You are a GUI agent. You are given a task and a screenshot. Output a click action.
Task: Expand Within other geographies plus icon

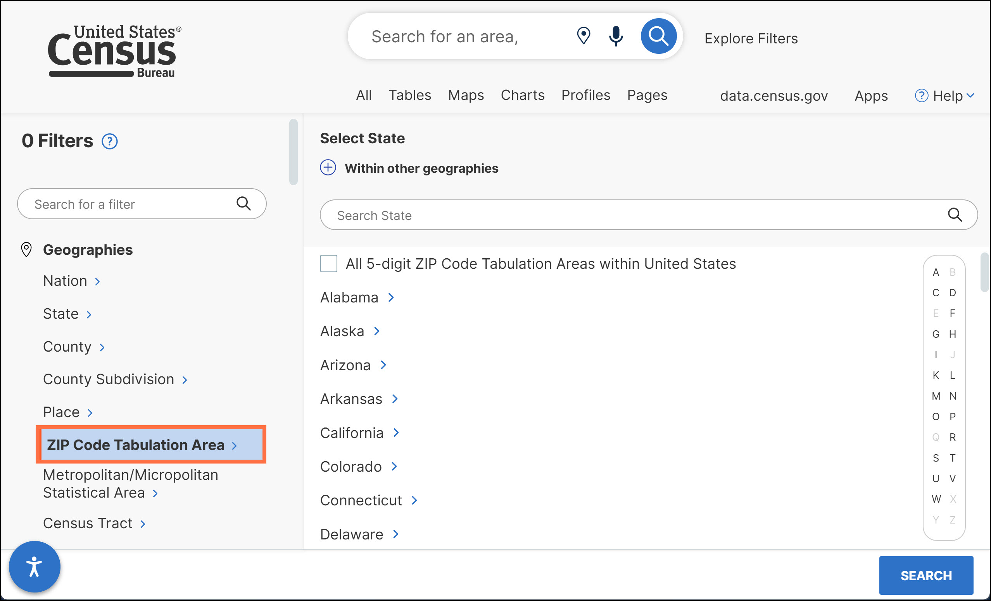328,168
